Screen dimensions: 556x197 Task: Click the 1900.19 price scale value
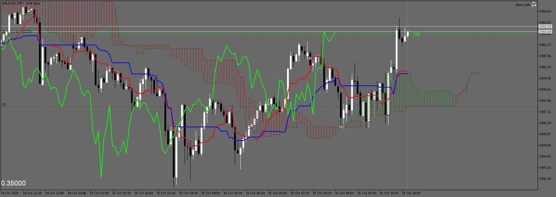click(545, 67)
